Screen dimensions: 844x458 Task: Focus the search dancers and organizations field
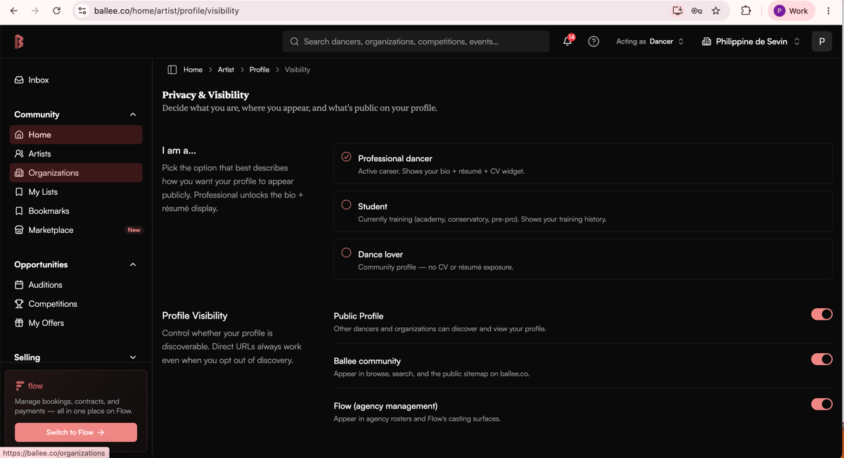tap(416, 42)
